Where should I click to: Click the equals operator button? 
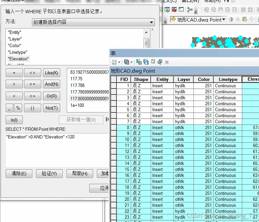(x=14, y=73)
